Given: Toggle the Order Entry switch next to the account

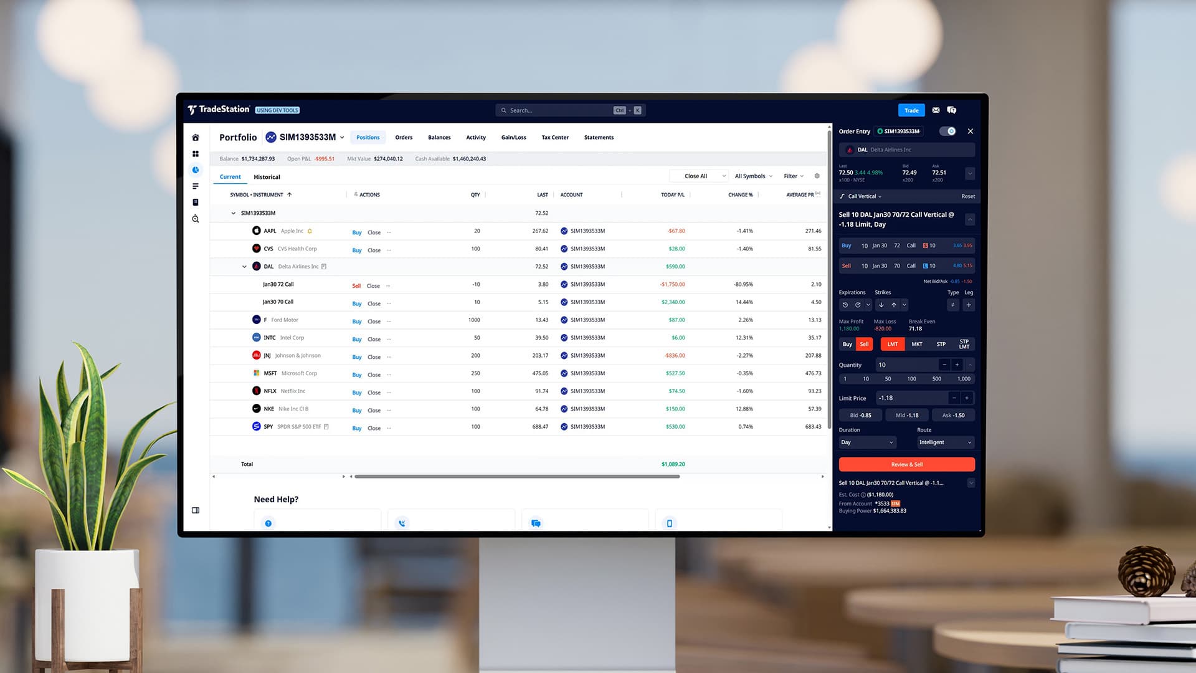Looking at the screenshot, I should (x=947, y=131).
